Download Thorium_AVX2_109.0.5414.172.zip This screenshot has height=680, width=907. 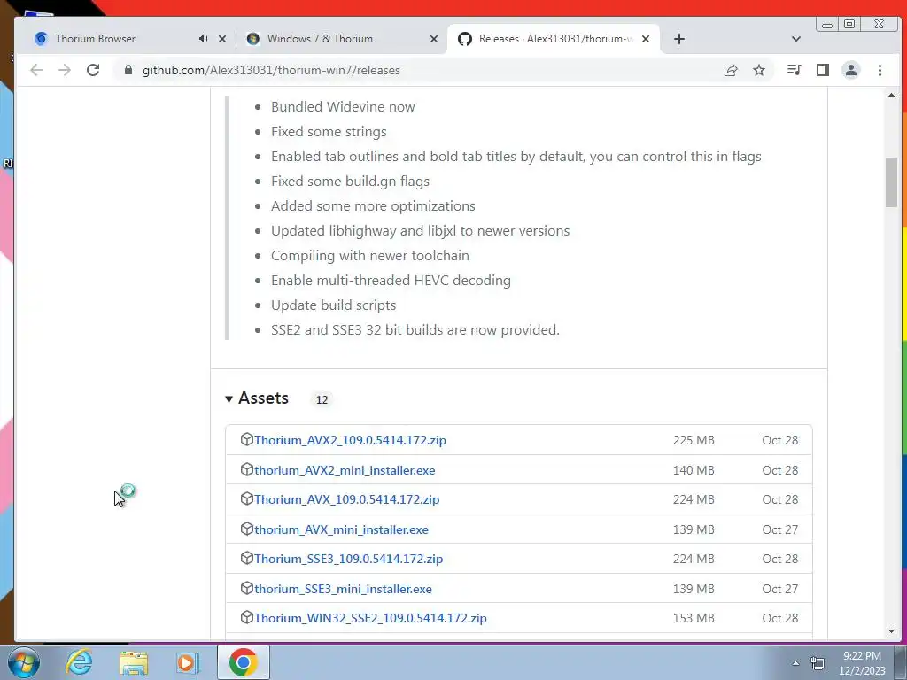pos(350,440)
